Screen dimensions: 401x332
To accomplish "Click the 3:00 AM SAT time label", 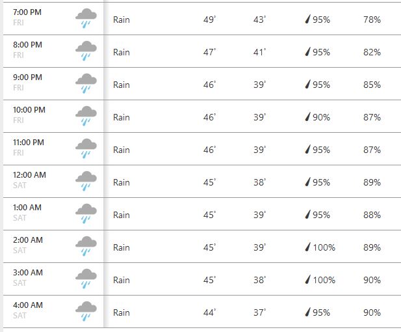I will [27, 273].
